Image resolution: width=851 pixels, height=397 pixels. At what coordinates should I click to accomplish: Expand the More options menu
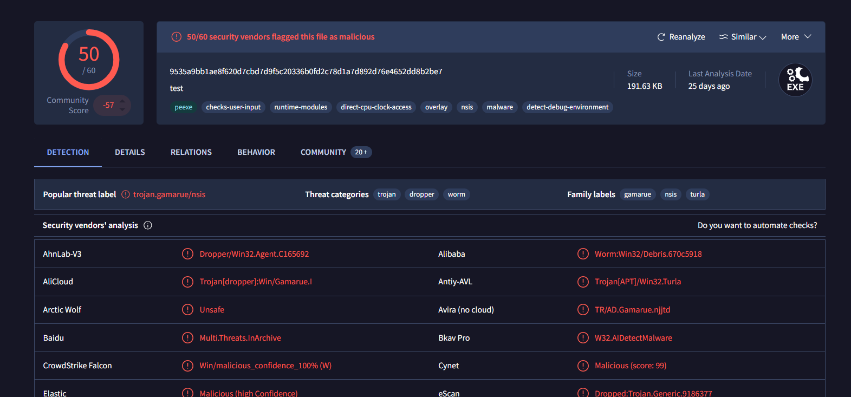[x=796, y=37]
